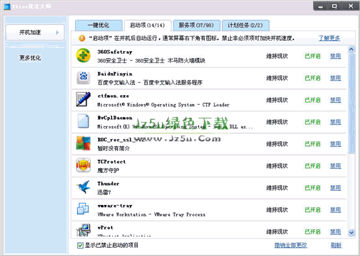The image size is (360, 256).
Task: Expand the 开机加速 sidebar arrow
Action: 57,33
